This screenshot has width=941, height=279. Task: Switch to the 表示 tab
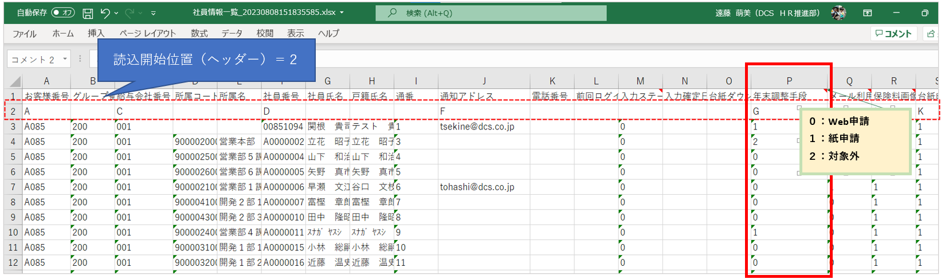(296, 34)
